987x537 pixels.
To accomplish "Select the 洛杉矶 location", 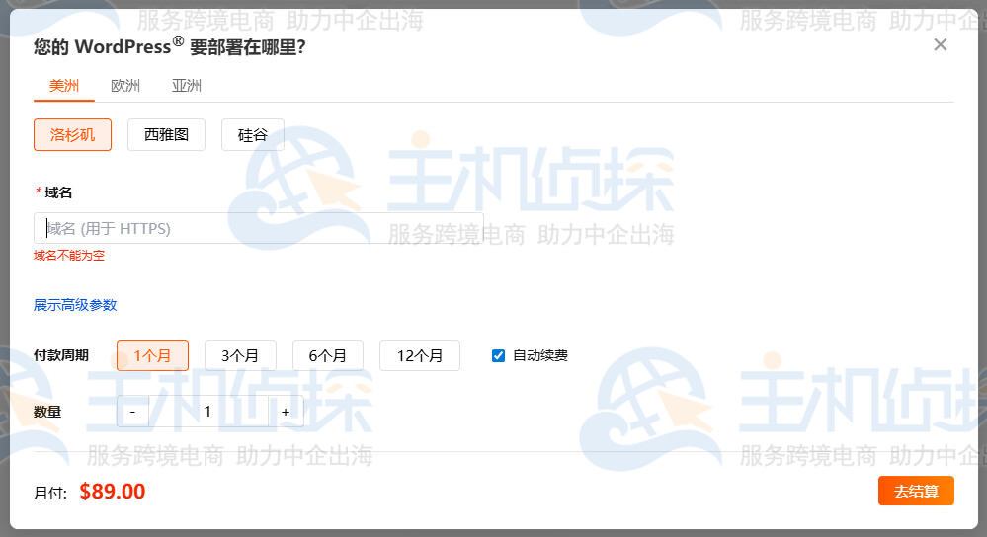I will (x=72, y=134).
